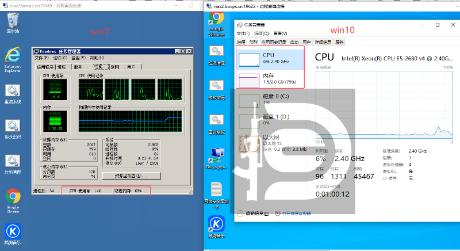Click the resource monitor icon beside 打开资源监视器
The height and width of the screenshot is (251, 460).
(x=278, y=214)
